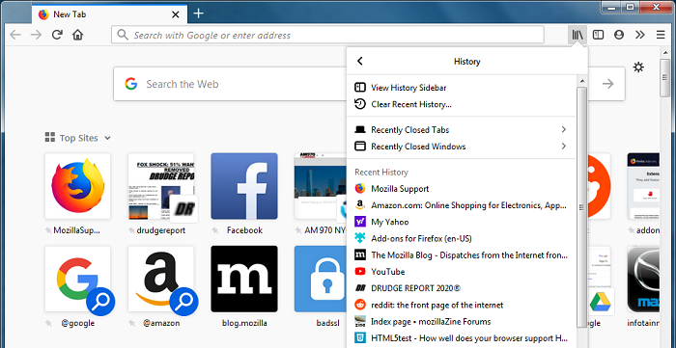The image size is (676, 348).
Task: Open the Home page button
Action: (77, 35)
